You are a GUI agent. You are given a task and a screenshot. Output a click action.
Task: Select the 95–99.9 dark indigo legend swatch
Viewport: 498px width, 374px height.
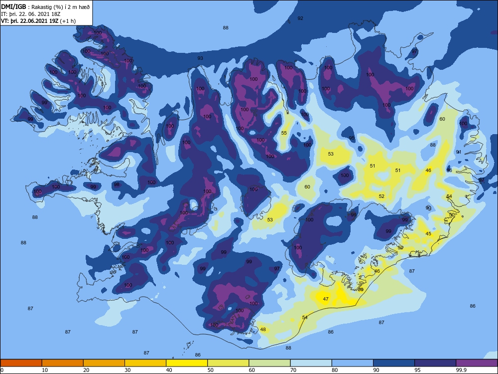435,363
